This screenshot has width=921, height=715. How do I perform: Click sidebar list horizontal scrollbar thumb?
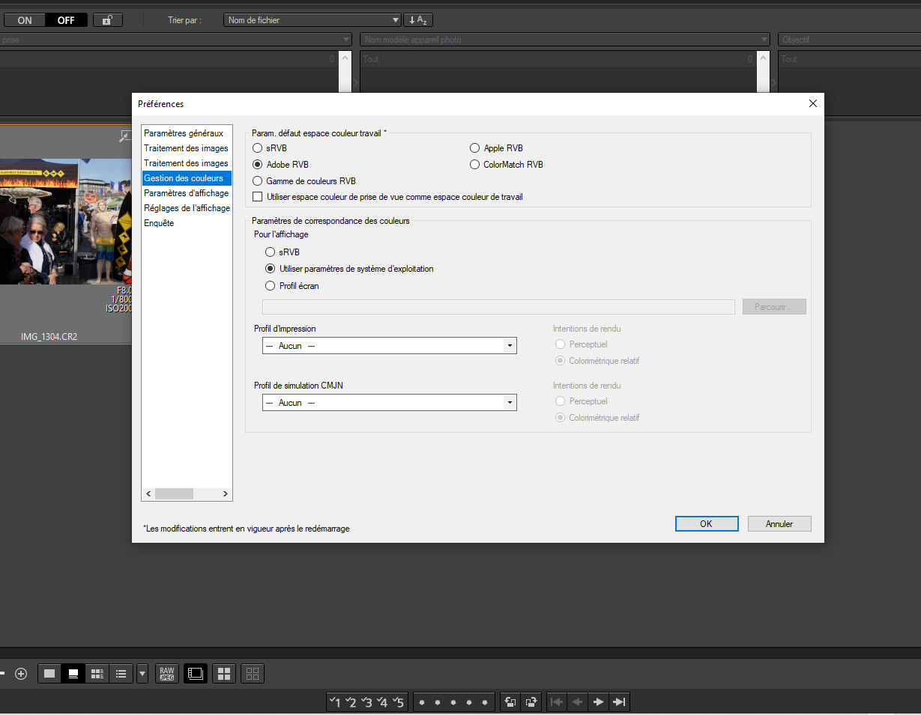point(174,494)
